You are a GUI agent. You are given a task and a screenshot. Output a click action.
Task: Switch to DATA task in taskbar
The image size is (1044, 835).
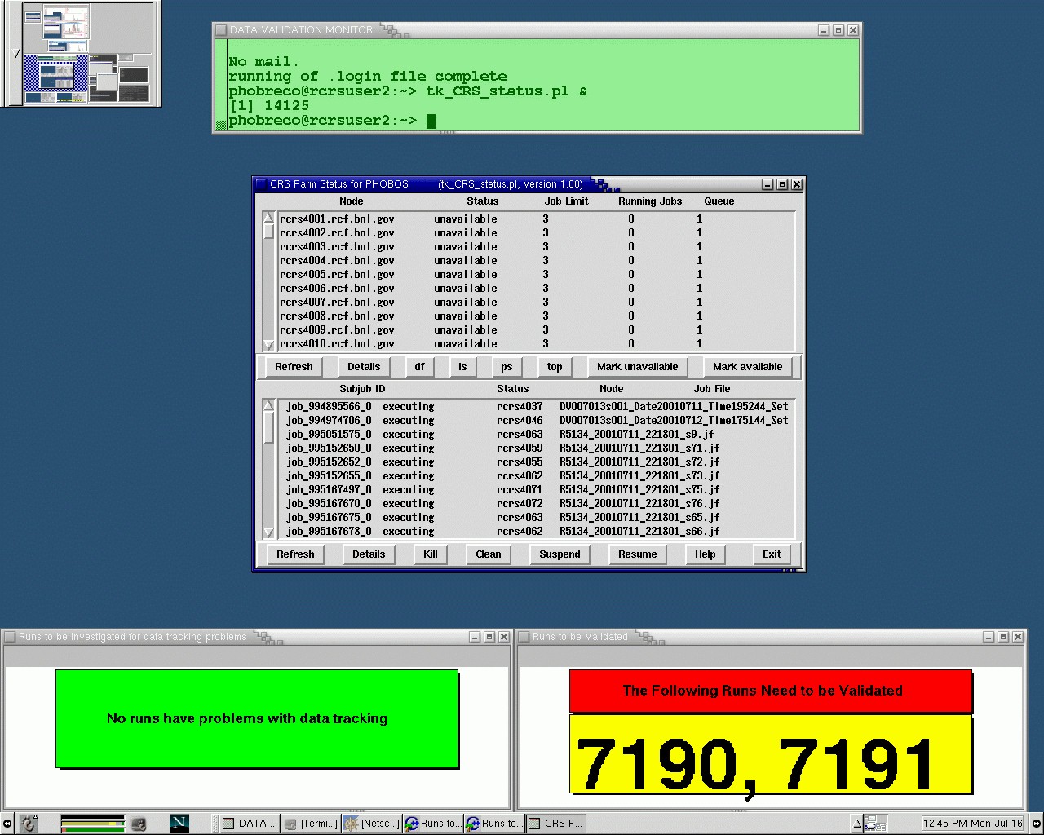(250, 824)
